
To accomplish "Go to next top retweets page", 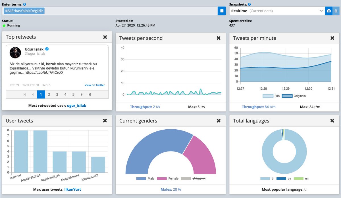I will click(82, 94).
